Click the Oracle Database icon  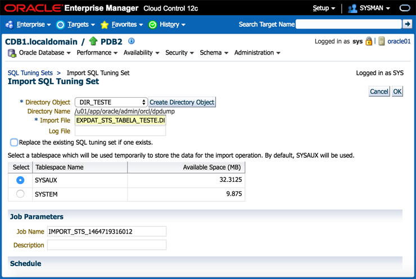[x=12, y=53]
